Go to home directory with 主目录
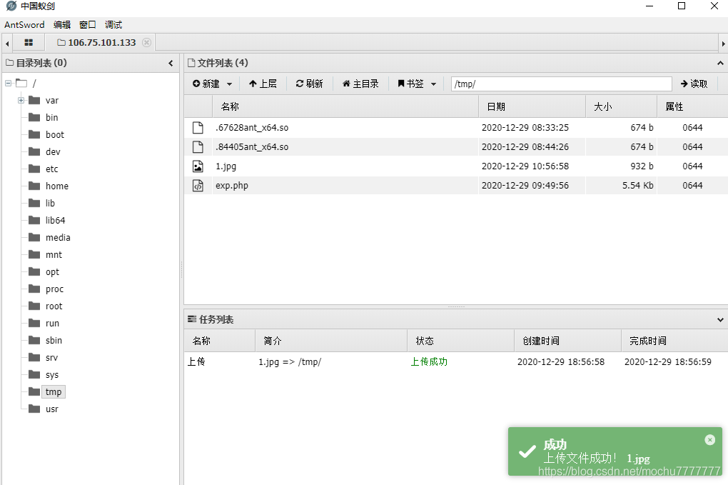The image size is (728, 485). [360, 84]
